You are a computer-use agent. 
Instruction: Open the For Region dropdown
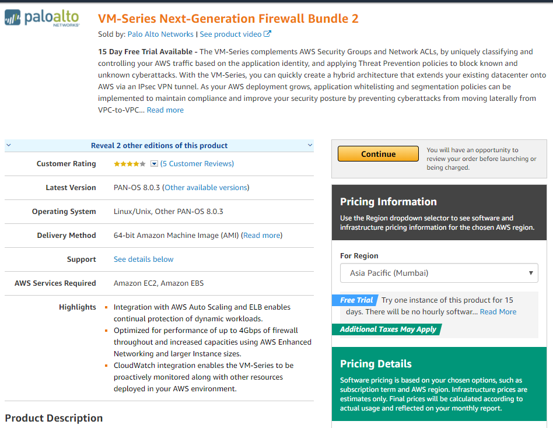(439, 273)
